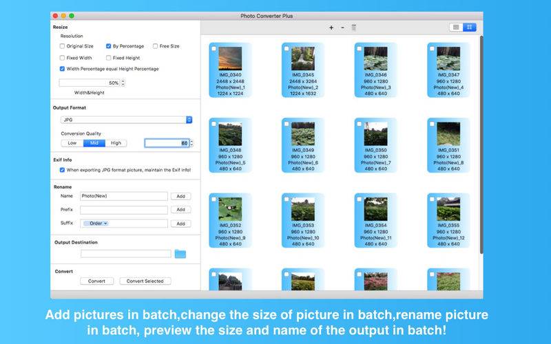Click the Name field containing Photo(New)
This screenshot has height=344, width=551.
coord(124,196)
